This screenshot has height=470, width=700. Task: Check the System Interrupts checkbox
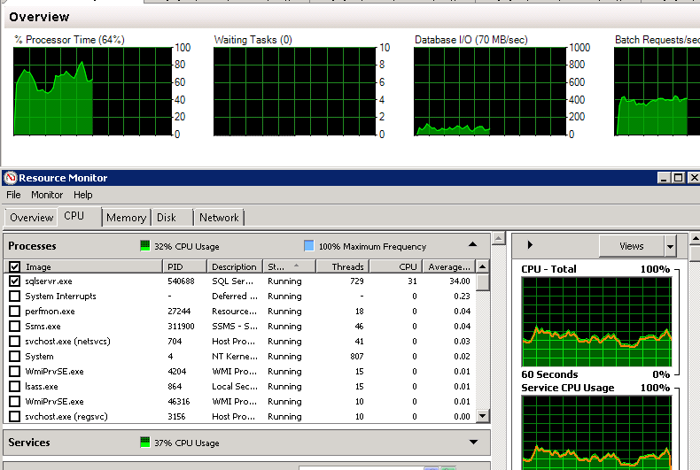click(x=15, y=297)
